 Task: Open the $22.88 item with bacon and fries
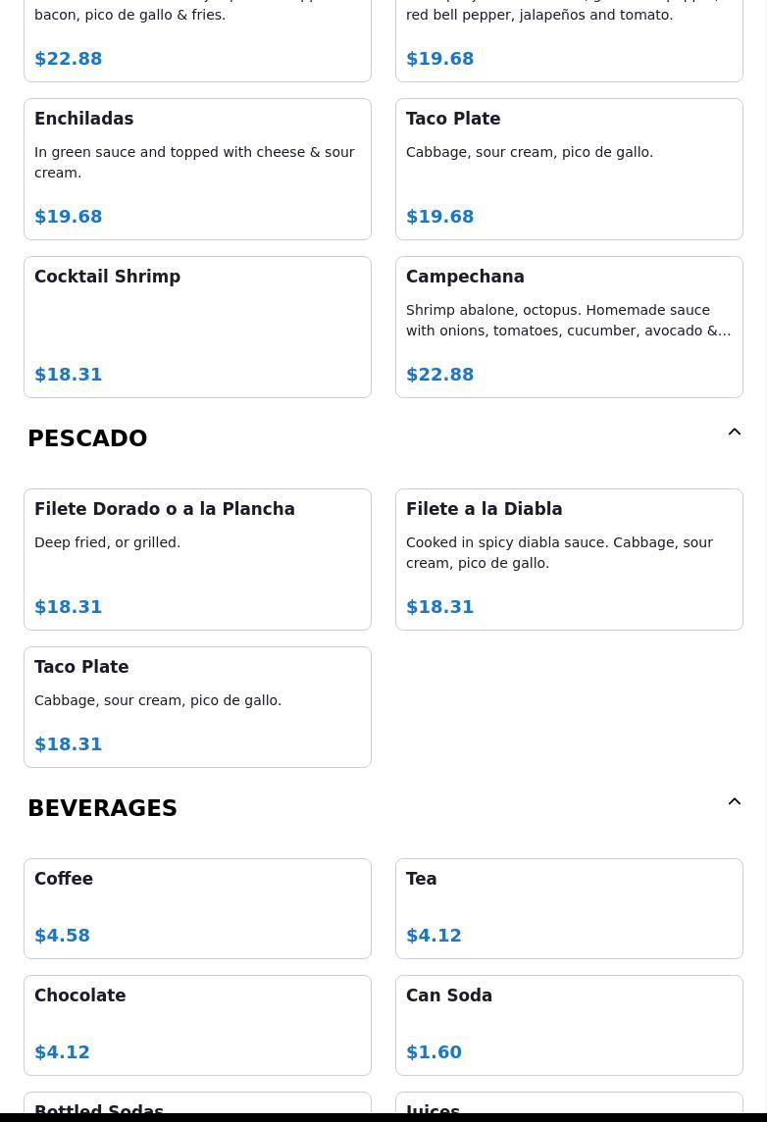coord(197,39)
